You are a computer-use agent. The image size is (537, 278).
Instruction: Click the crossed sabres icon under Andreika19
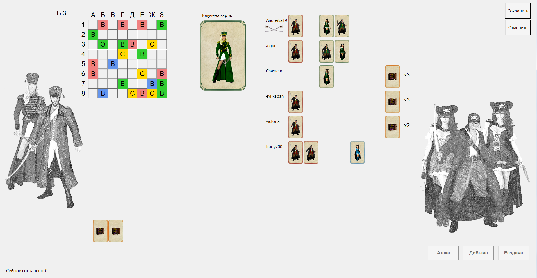(x=274, y=28)
